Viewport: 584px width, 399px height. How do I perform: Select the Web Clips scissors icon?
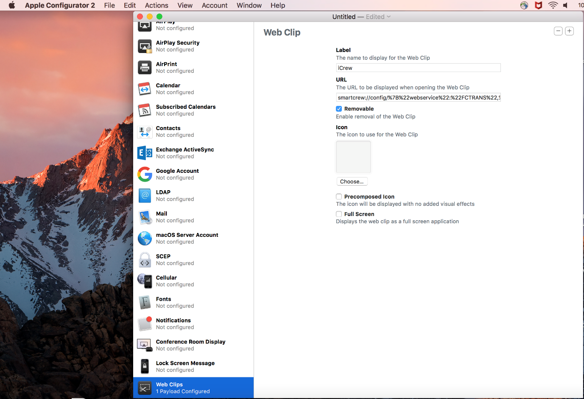[x=145, y=388]
